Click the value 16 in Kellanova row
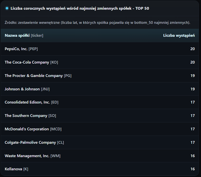The height and width of the screenshot is (177, 201). pos(192,169)
